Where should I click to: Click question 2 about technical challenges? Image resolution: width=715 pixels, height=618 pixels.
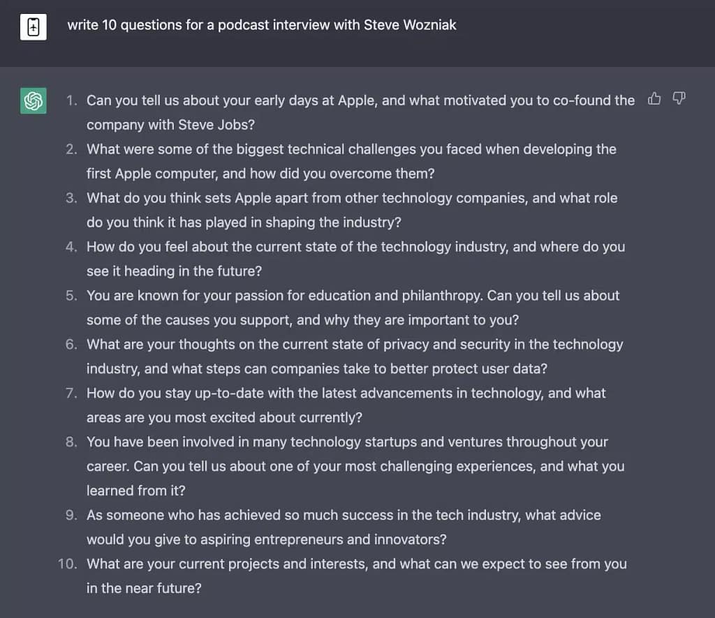click(x=349, y=160)
